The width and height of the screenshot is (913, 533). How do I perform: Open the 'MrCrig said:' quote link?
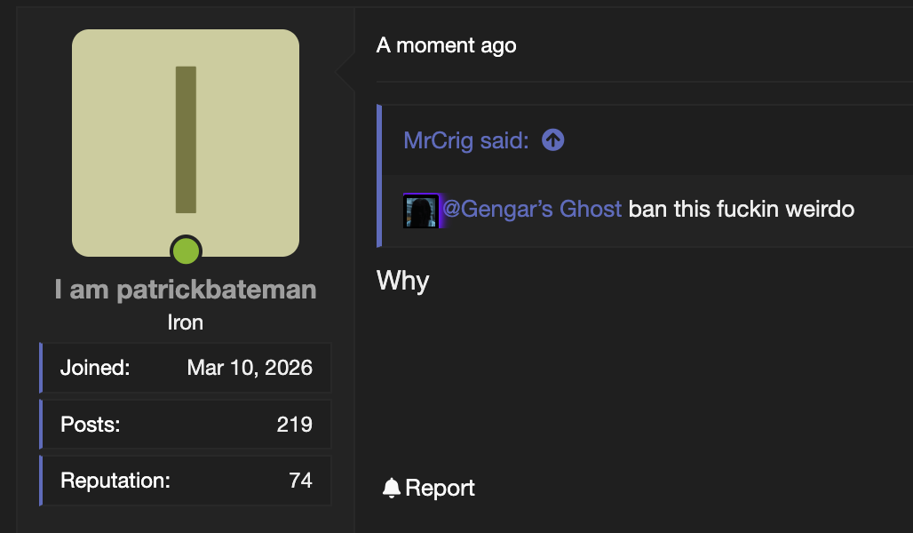(x=465, y=140)
